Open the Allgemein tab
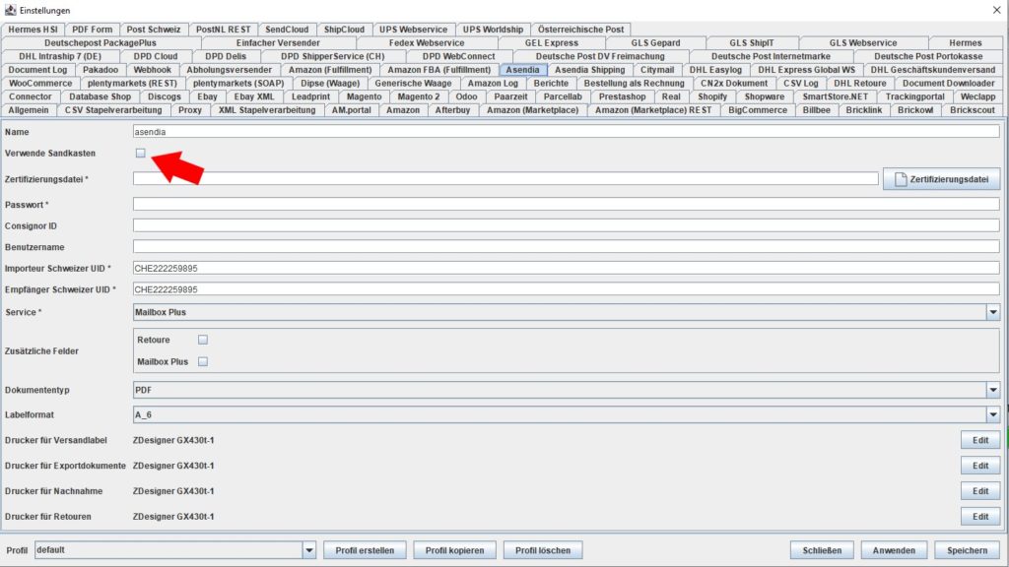Viewport: 1009px width, 567px height. 29,110
